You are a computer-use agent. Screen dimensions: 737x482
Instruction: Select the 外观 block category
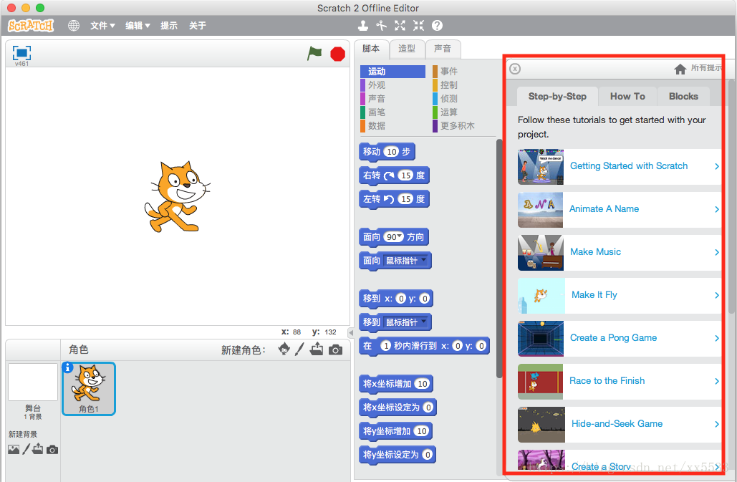pyautogui.click(x=393, y=85)
